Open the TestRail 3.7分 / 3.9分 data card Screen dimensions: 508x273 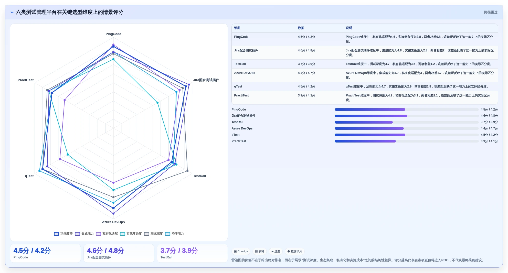tap(192, 253)
